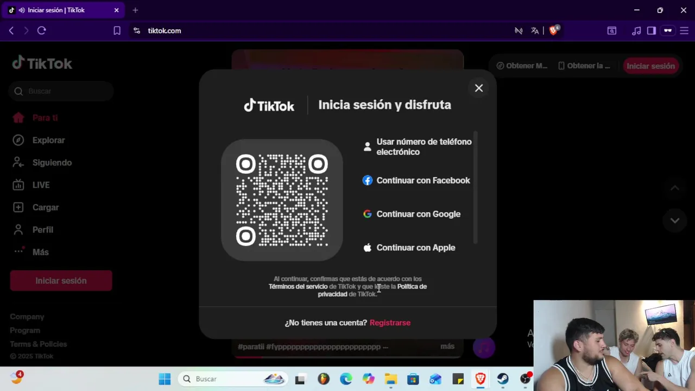Click the login dialog scrollbar
This screenshot has width=695, height=391.
point(476,187)
